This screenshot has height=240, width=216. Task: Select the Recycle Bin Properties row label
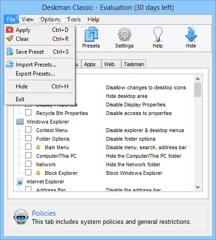coord(62,113)
